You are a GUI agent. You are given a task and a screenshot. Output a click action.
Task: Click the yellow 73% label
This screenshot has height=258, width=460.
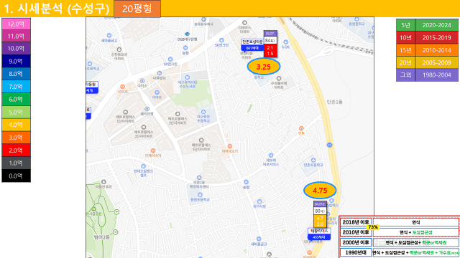[x=372, y=227]
